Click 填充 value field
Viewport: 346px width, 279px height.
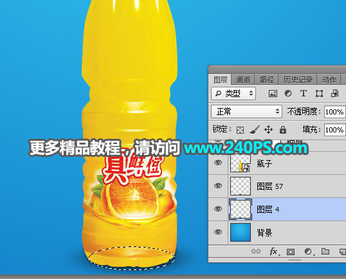coord(335,130)
